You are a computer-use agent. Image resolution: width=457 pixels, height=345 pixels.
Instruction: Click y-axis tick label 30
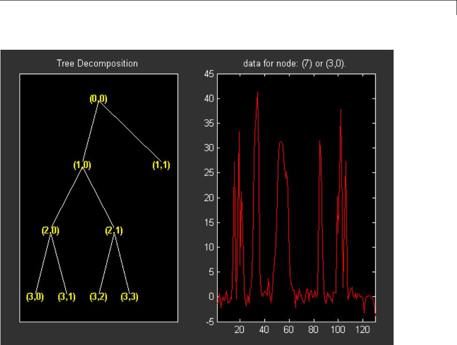click(x=209, y=148)
